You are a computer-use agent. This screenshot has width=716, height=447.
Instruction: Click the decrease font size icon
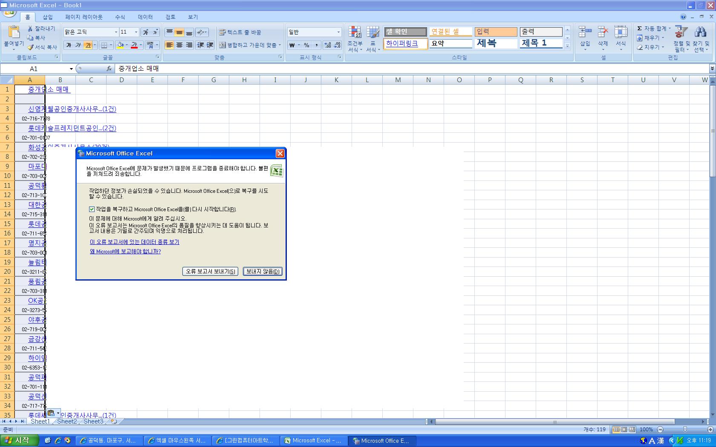click(155, 32)
